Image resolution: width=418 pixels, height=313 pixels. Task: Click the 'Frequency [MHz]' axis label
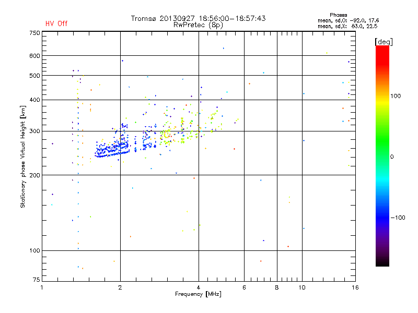(198, 294)
